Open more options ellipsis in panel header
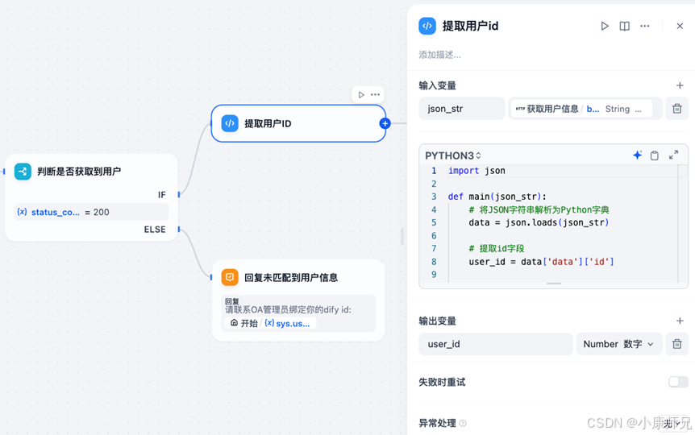 click(644, 26)
